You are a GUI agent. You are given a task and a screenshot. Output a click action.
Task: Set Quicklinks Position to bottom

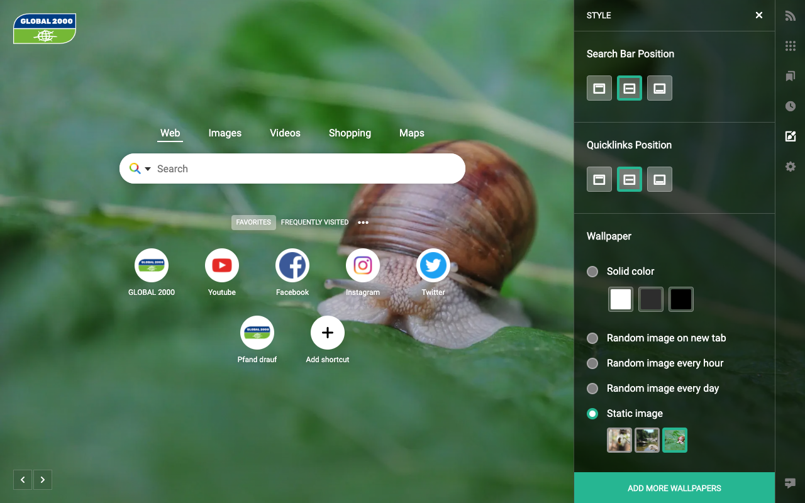pyautogui.click(x=660, y=179)
